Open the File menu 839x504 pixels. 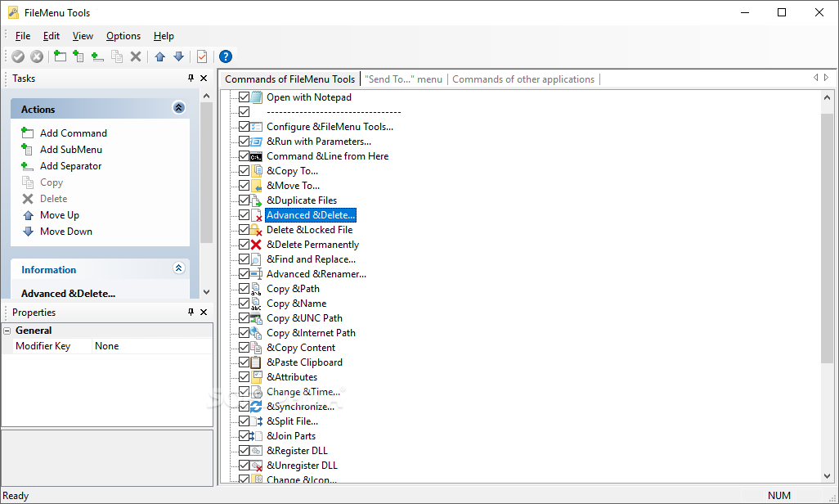22,36
